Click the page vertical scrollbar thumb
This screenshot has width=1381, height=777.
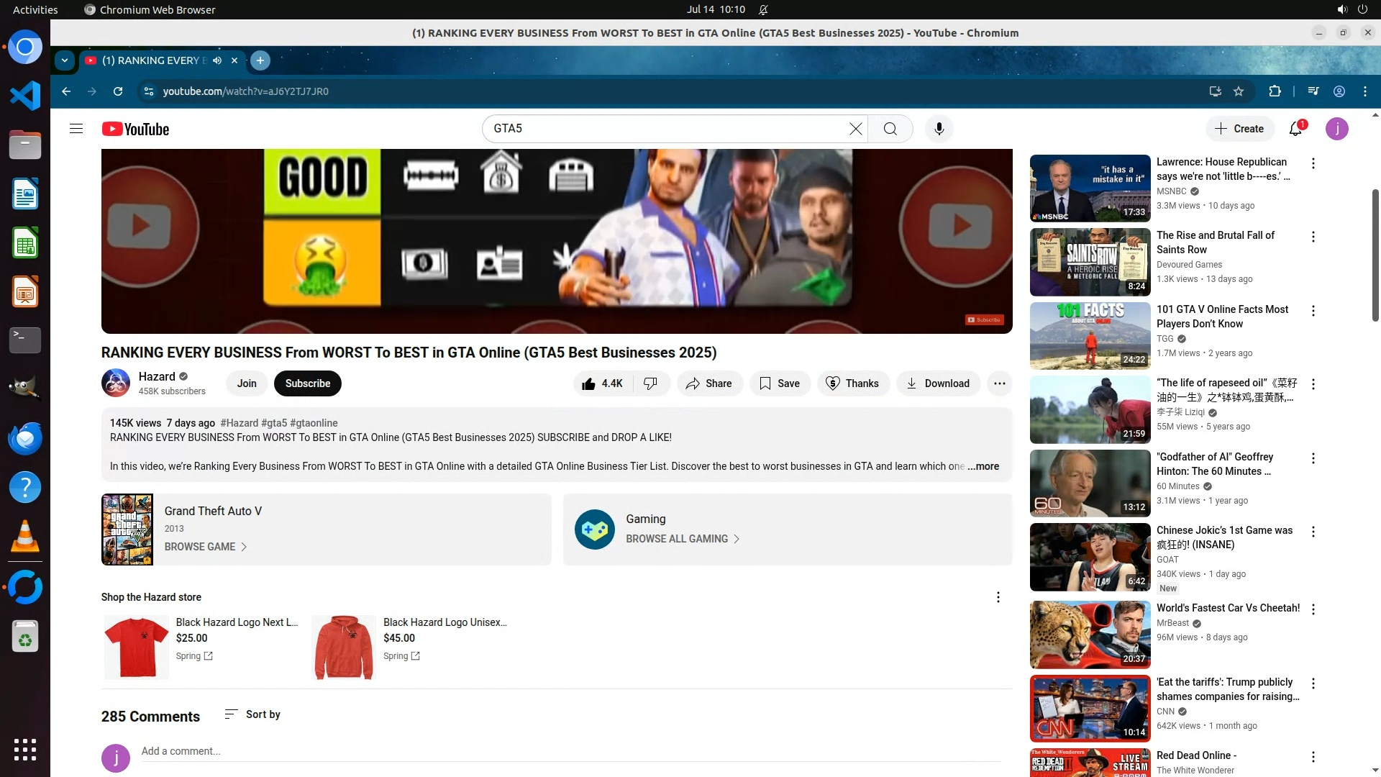point(1375,255)
